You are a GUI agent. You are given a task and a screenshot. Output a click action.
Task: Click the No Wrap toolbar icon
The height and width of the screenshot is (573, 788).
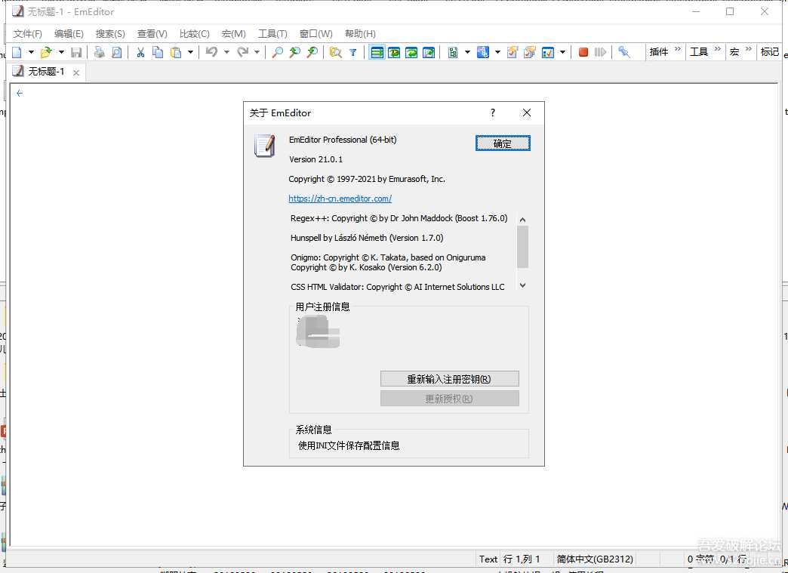click(377, 52)
